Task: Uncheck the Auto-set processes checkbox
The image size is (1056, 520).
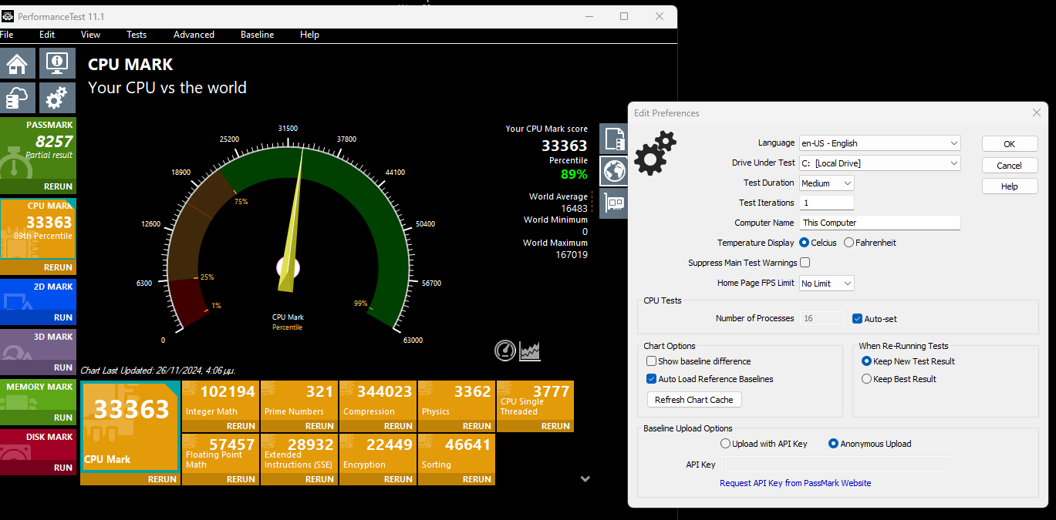Action: coord(857,319)
